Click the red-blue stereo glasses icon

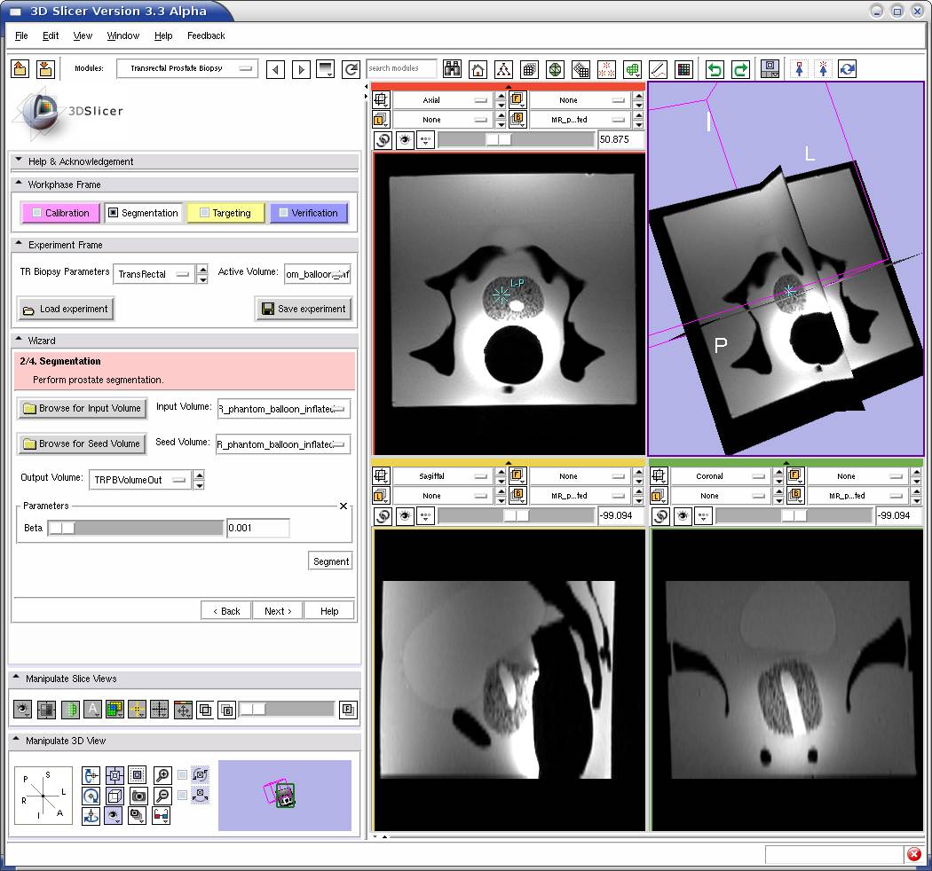(161, 816)
